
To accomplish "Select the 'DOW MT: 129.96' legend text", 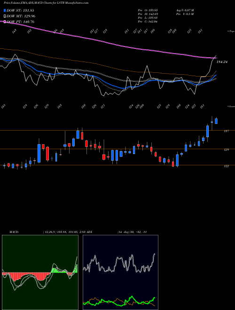I will (21, 16).
